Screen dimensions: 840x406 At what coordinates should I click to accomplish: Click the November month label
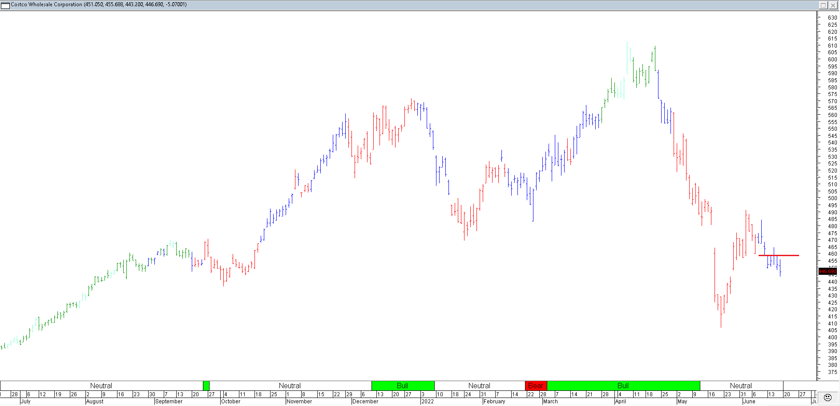(x=299, y=401)
